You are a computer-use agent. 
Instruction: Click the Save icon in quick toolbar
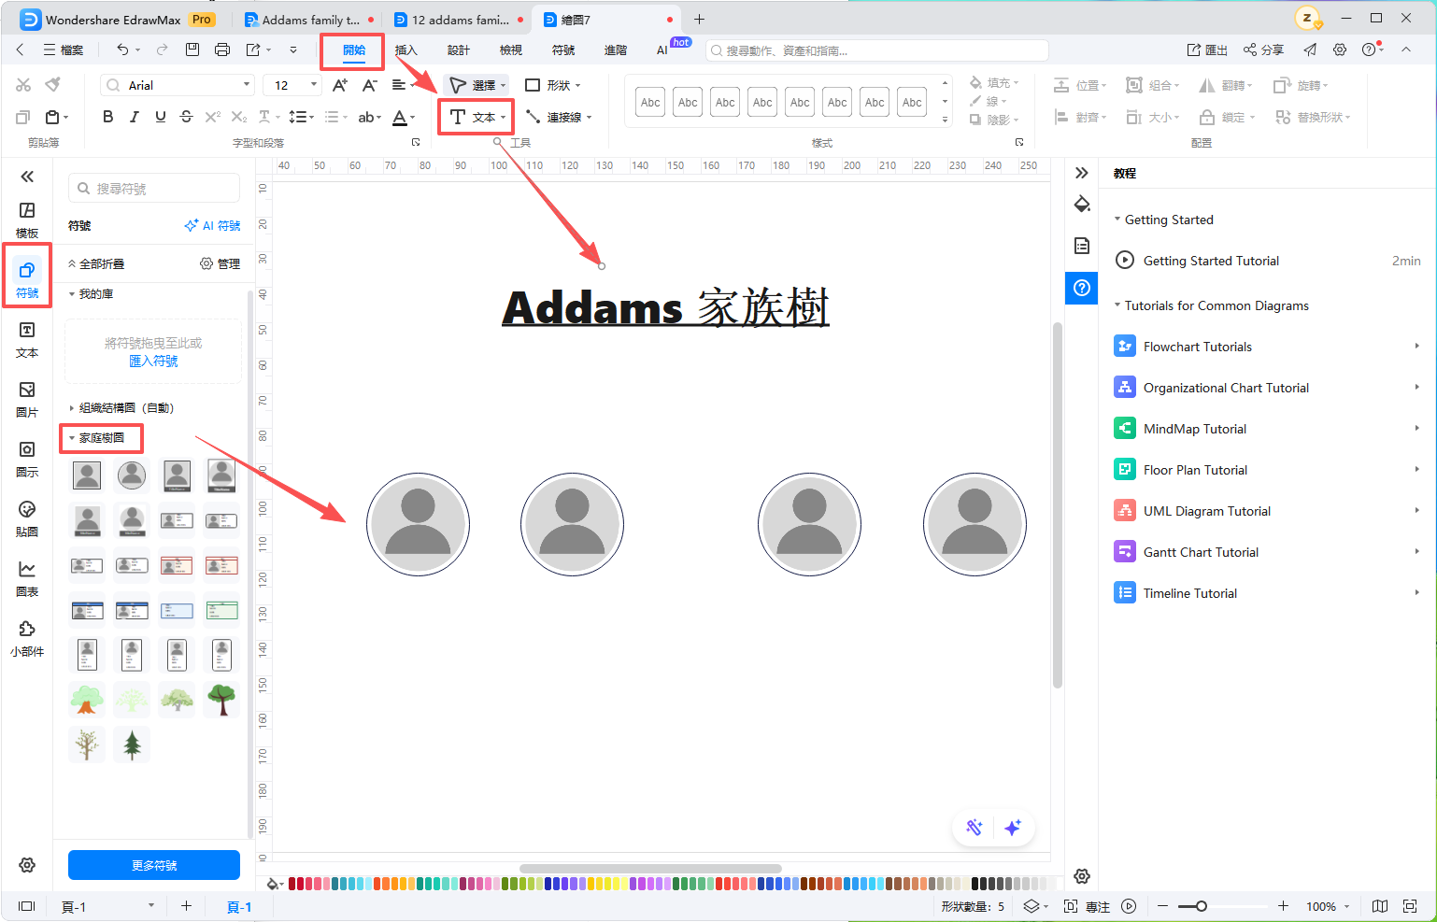192,50
